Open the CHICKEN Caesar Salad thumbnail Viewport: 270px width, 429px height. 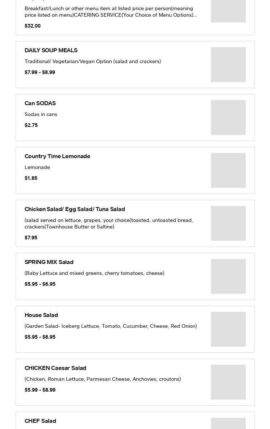(x=228, y=382)
